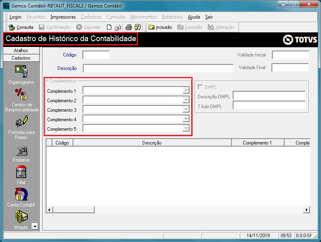This screenshot has height=242, width=321.
Task: Click the grid's horizontal scrollbar thumb
Action: 74,210
